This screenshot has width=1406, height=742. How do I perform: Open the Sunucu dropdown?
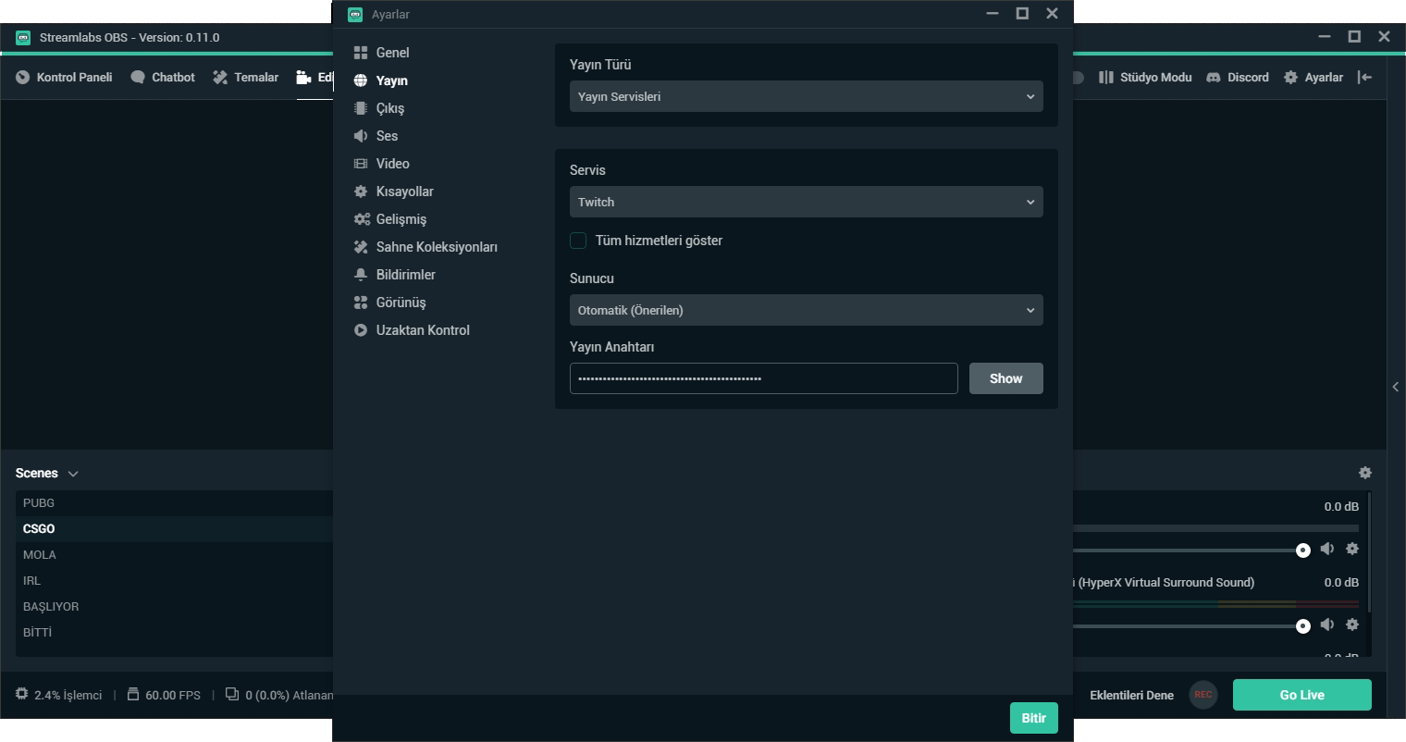pos(807,310)
